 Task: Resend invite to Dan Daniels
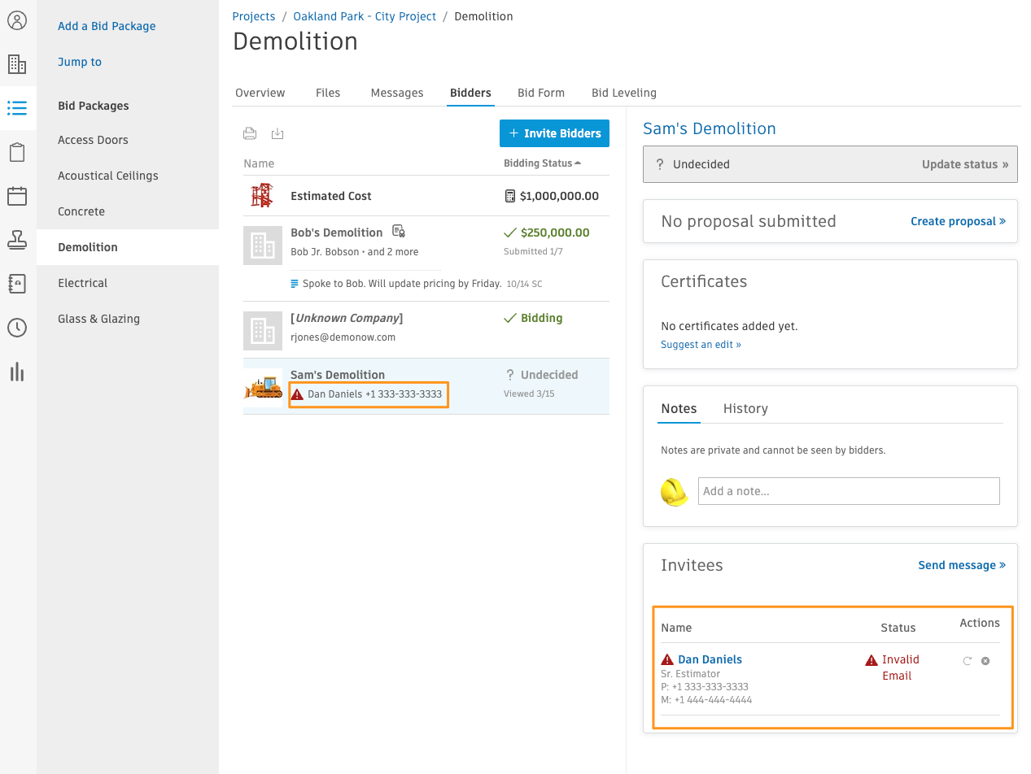(968, 661)
